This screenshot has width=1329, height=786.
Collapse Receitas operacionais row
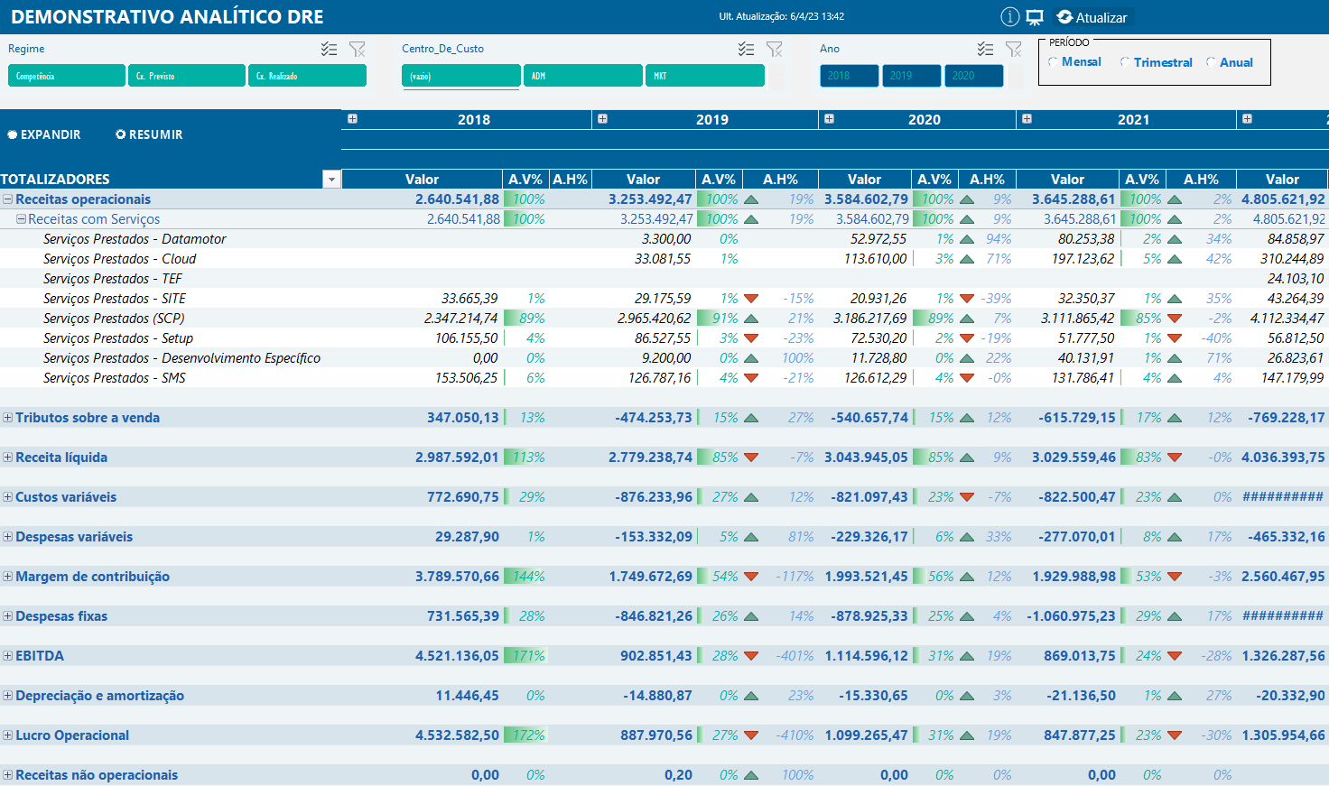(x=7, y=199)
